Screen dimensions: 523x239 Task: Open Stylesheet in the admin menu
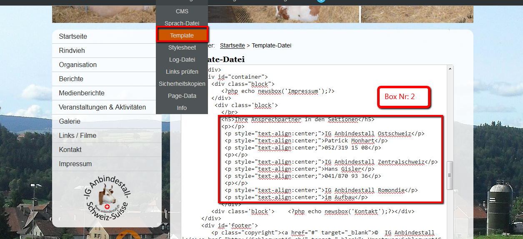[182, 47]
